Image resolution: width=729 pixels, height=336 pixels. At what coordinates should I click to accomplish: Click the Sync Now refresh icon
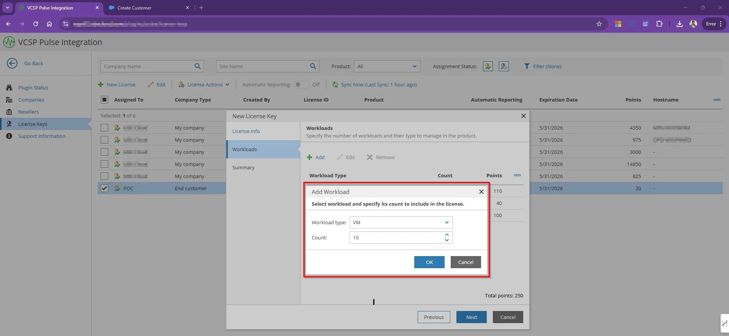click(x=335, y=85)
